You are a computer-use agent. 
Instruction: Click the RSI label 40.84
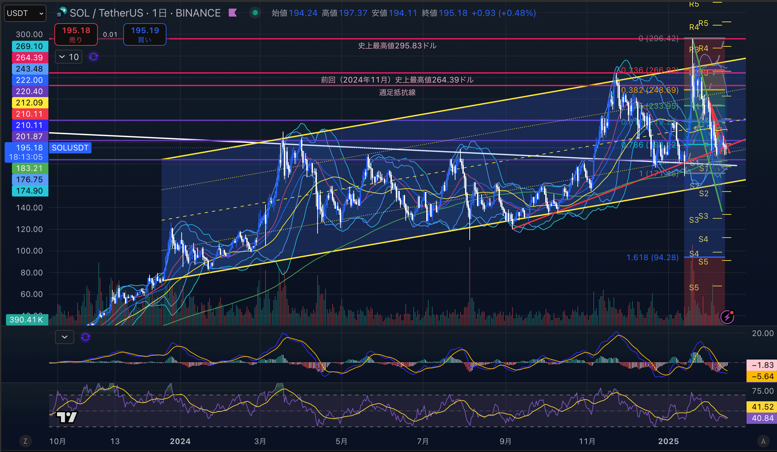(762, 418)
